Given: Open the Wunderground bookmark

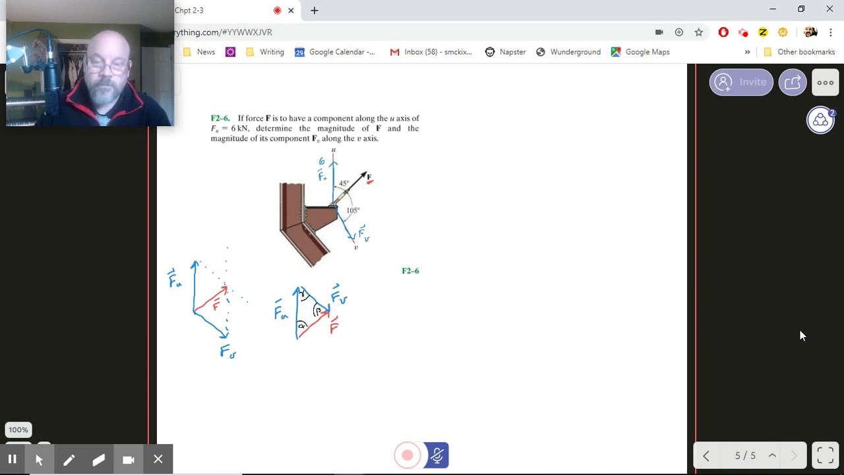Looking at the screenshot, I should (x=568, y=52).
